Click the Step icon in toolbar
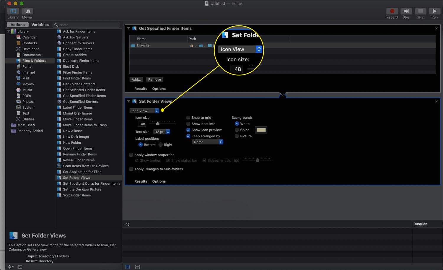Viewport: 443px width, 270px height. pyautogui.click(x=406, y=11)
